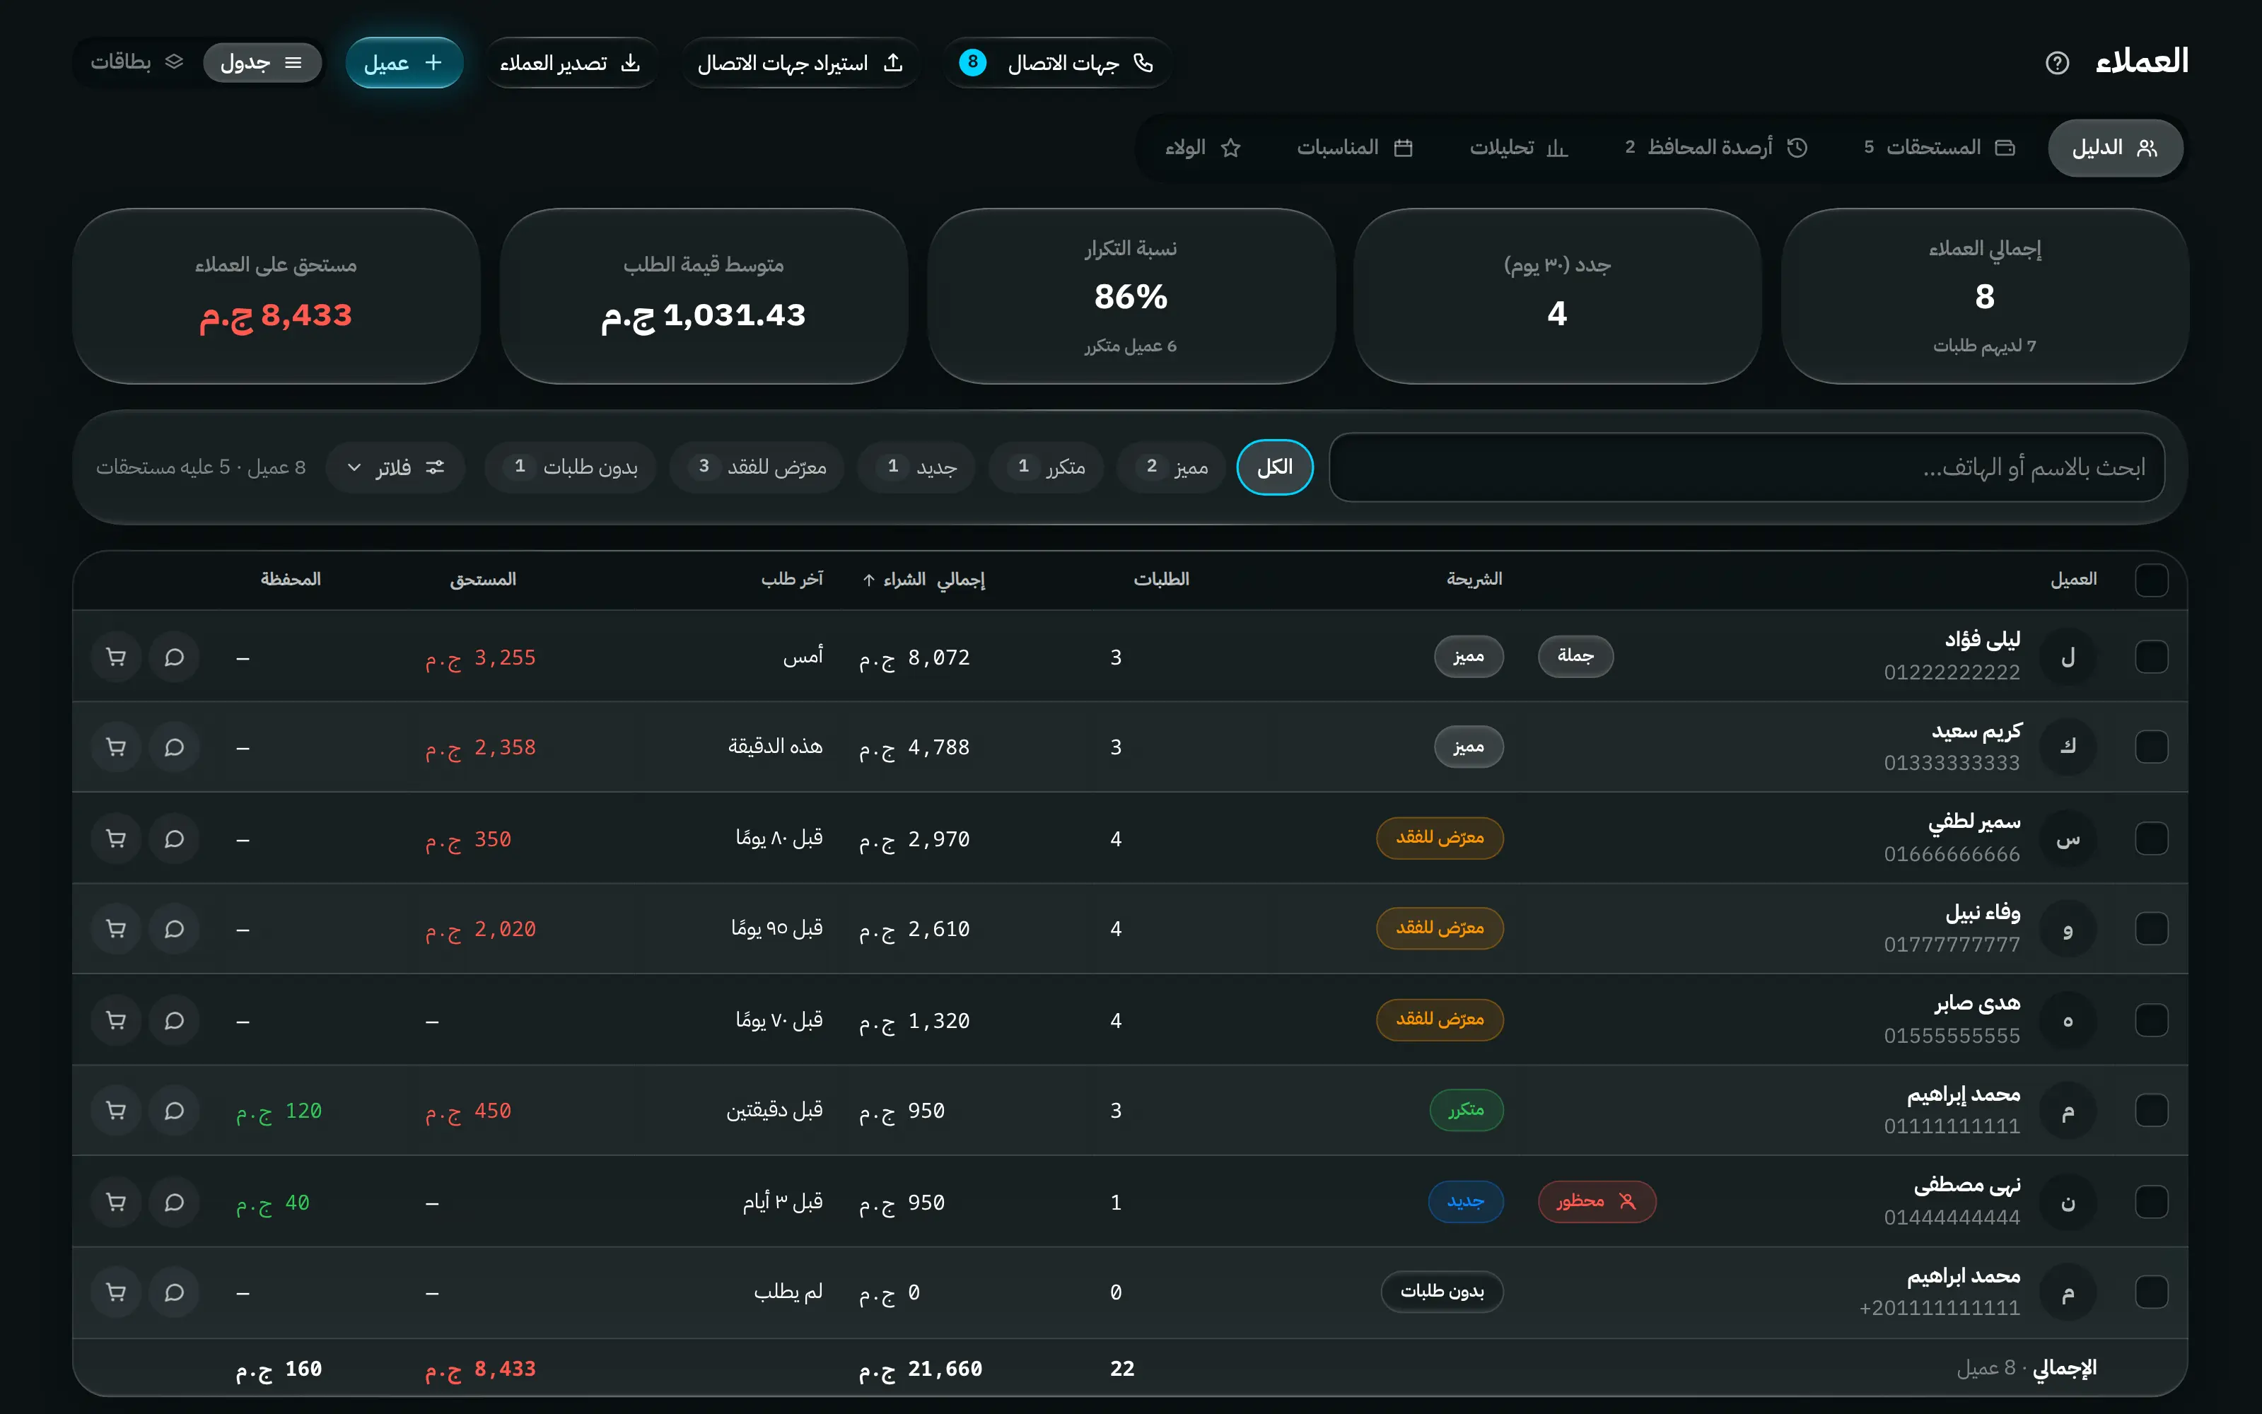Select the الكل filter chip
This screenshot has width=2262, height=1414.
[x=1274, y=467]
